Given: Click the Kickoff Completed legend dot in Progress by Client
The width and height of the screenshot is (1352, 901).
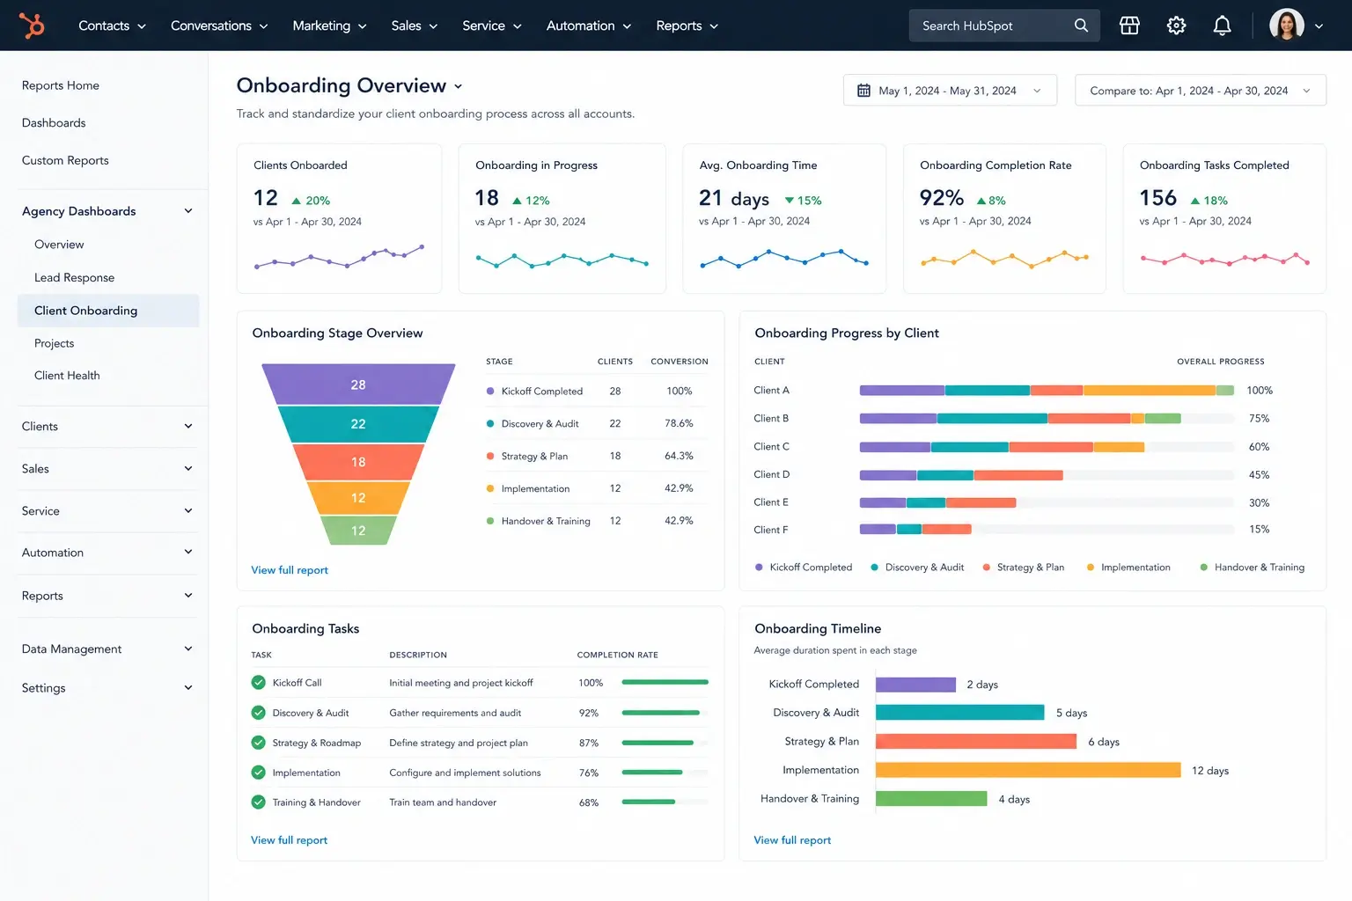Looking at the screenshot, I should click(x=759, y=568).
